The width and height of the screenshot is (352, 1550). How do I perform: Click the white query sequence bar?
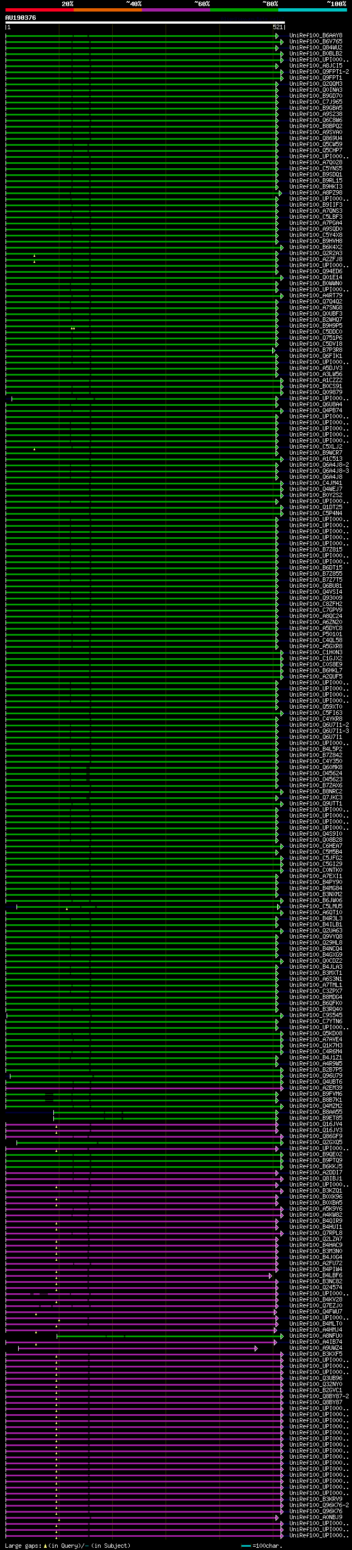click(x=145, y=23)
